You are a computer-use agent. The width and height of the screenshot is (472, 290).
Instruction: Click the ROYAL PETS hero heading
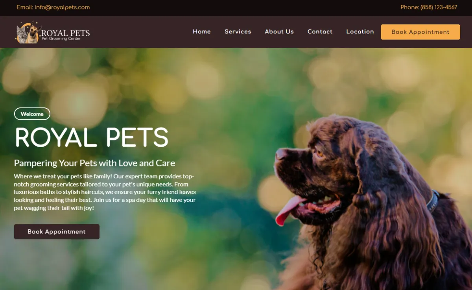pyautogui.click(x=92, y=137)
